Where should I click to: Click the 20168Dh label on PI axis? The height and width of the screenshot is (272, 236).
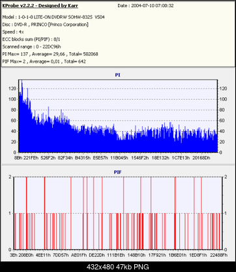(x=201, y=158)
